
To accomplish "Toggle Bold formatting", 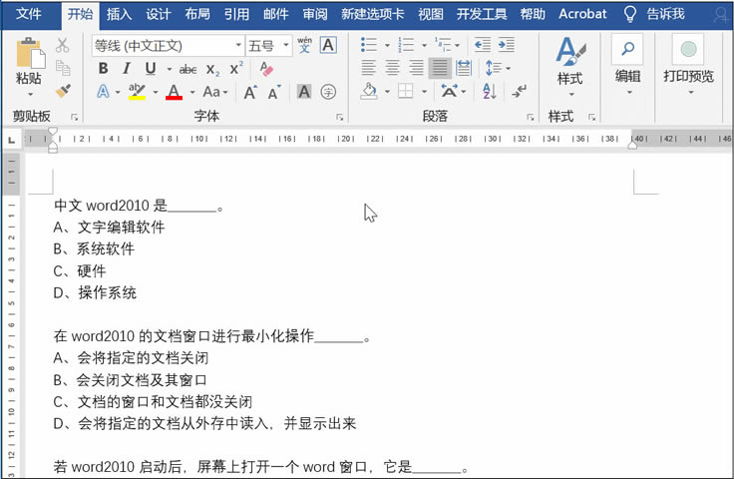I will click(x=103, y=69).
